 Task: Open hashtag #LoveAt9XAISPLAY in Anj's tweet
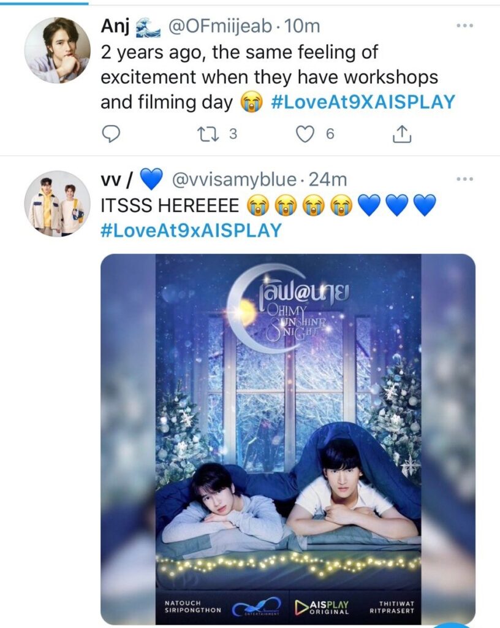[x=363, y=102]
